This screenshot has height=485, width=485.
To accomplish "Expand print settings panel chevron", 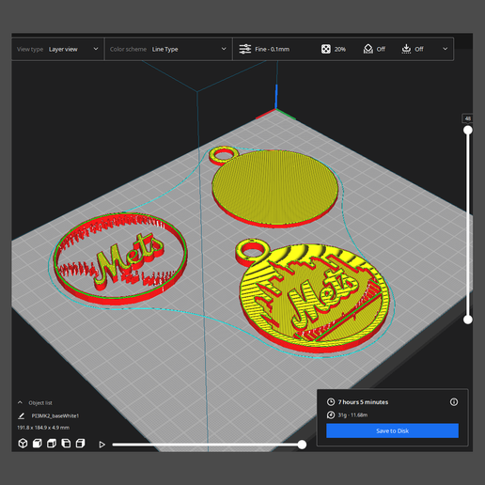I will (x=445, y=49).
